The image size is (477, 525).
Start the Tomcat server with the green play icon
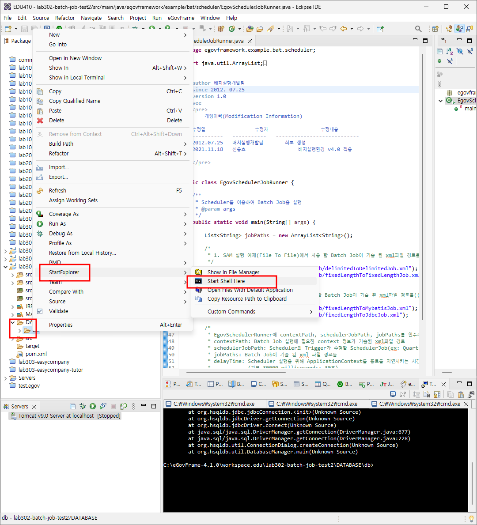pyautogui.click(x=93, y=406)
